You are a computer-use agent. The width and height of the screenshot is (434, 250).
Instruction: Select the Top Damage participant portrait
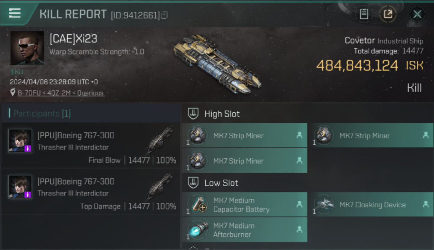(20, 187)
